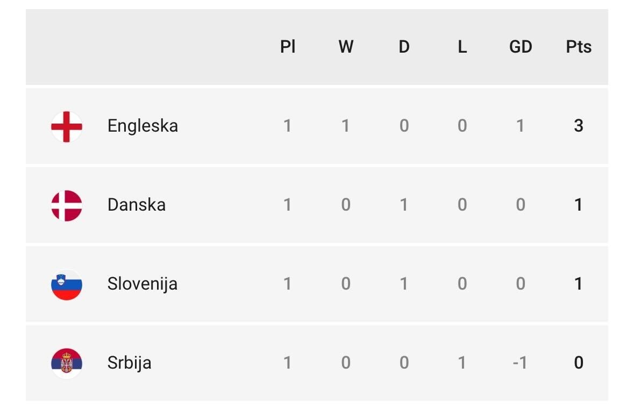Select the Srbija team name

point(130,362)
